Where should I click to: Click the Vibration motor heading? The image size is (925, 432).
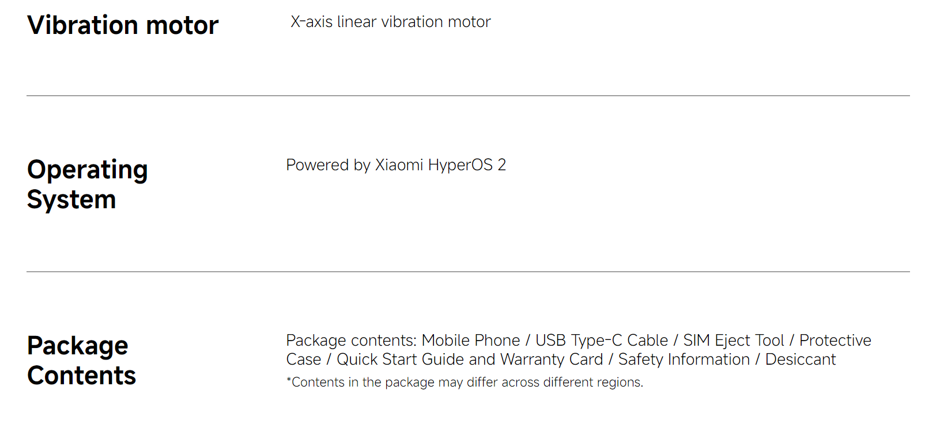click(x=123, y=25)
